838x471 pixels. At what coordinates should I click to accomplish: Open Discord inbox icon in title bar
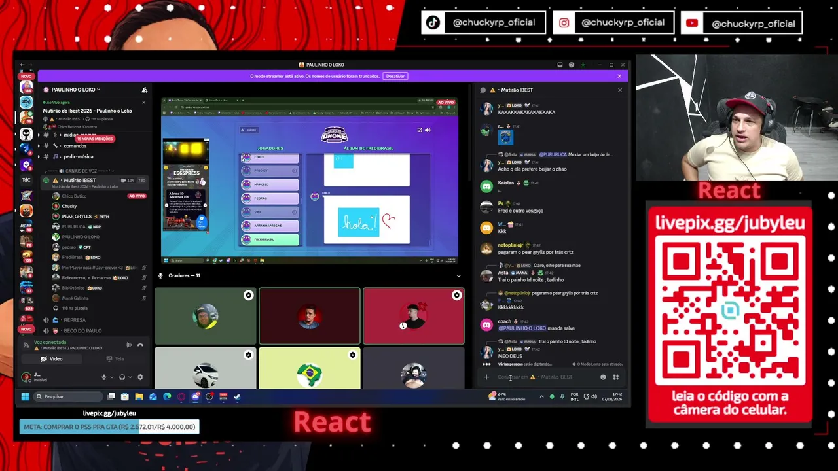click(560, 65)
